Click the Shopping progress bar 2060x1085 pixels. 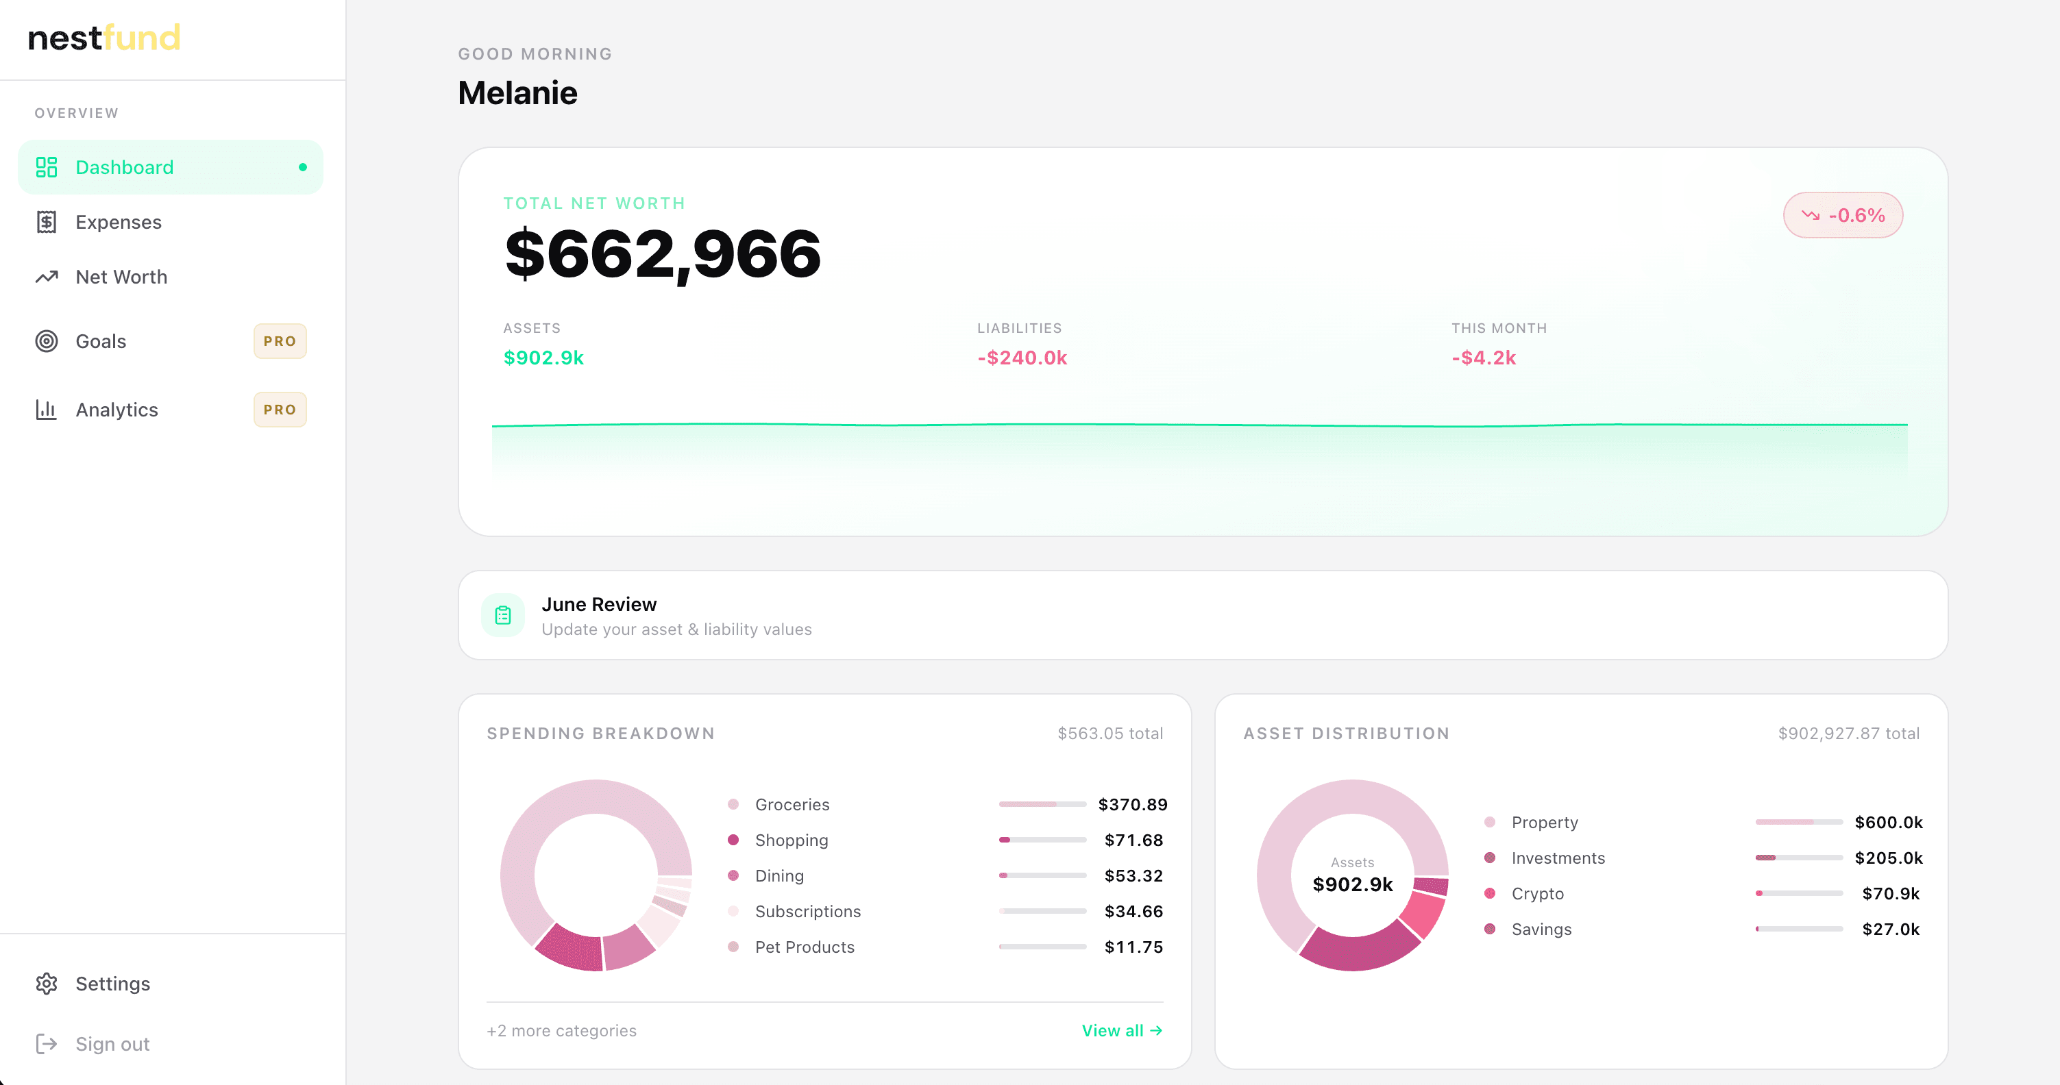[1042, 840]
